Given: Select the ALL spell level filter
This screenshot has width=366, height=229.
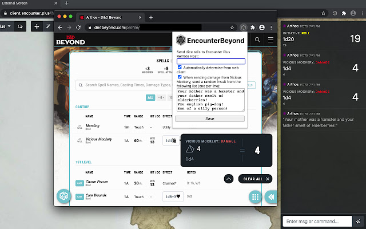Looking at the screenshot, I should tap(150, 97).
